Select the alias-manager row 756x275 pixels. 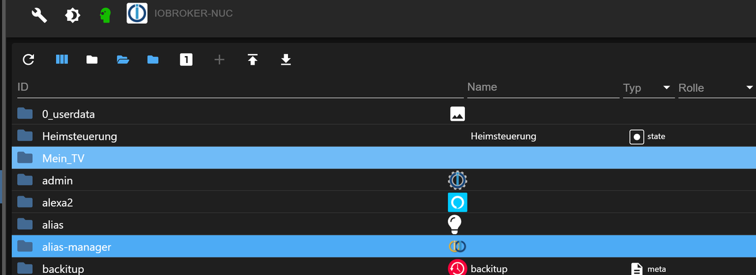click(76, 247)
